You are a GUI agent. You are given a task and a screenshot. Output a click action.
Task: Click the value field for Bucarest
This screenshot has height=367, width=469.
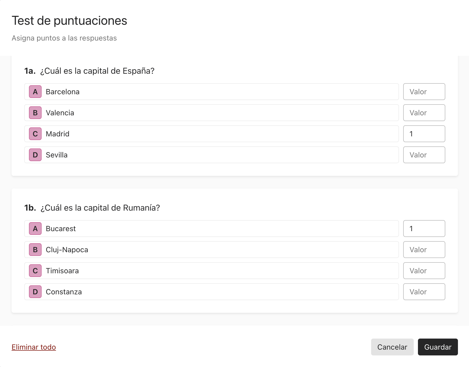click(424, 229)
